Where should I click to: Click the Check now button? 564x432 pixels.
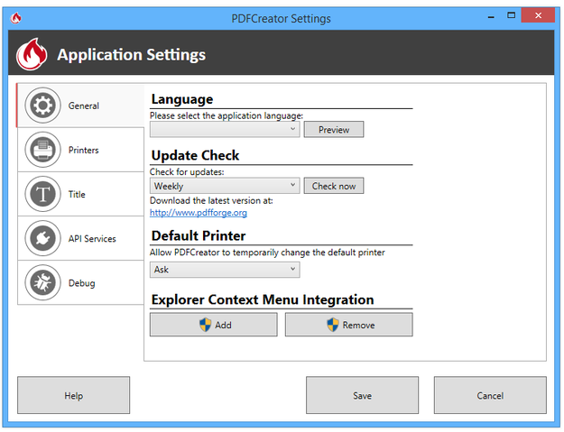(333, 186)
